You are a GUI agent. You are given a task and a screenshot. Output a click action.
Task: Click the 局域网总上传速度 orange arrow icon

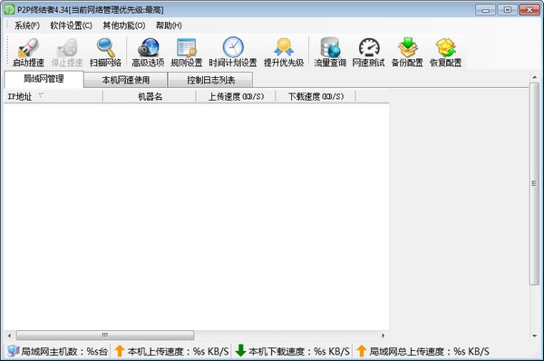(361, 351)
